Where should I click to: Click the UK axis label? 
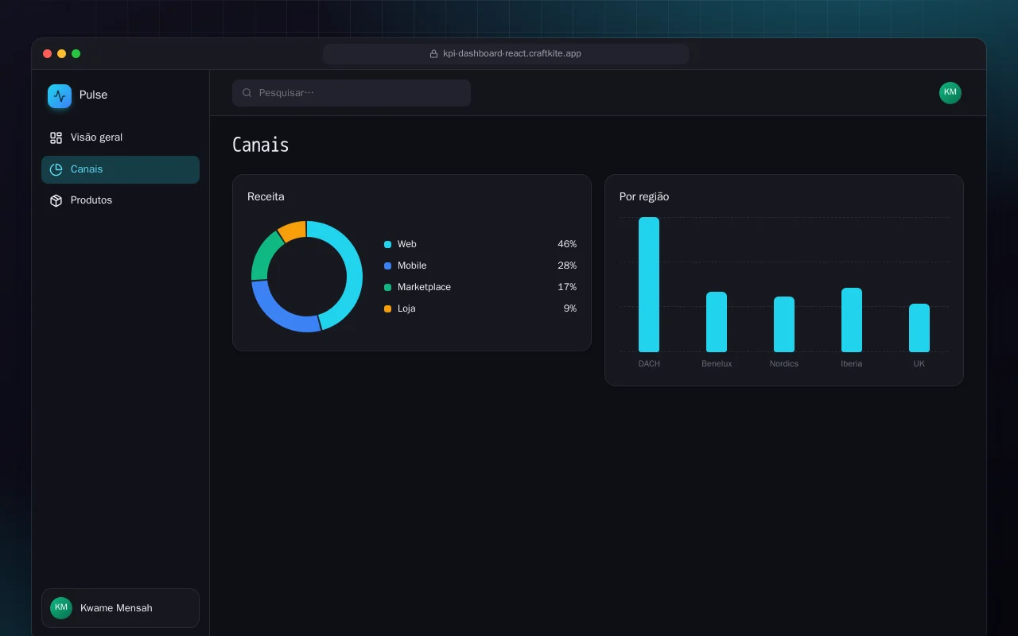click(919, 363)
